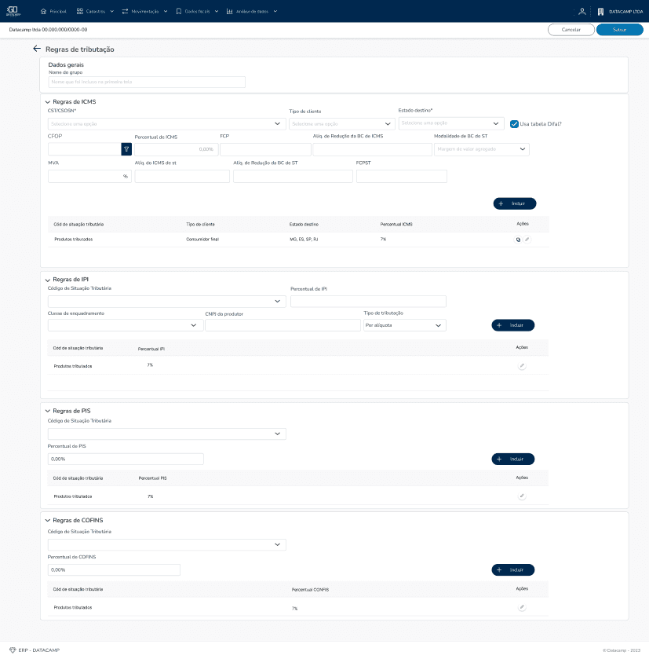Open the Cadastros menu
This screenshot has width=649, height=659.
(95, 11)
